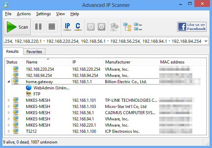Expand the TS212 device row
Viewport: 212px width, 148px height.
point(9,131)
